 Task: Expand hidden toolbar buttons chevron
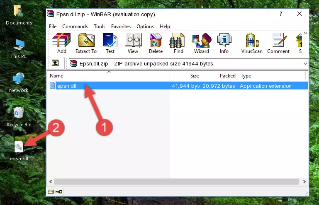click(x=306, y=33)
